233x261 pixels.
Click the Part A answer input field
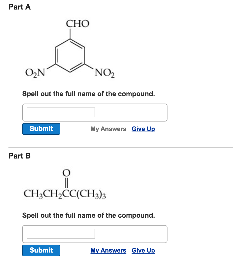click(x=60, y=112)
